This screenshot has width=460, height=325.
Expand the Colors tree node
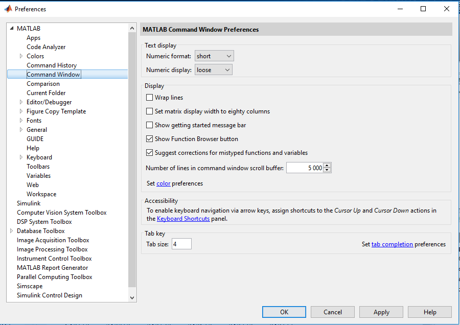click(x=21, y=56)
